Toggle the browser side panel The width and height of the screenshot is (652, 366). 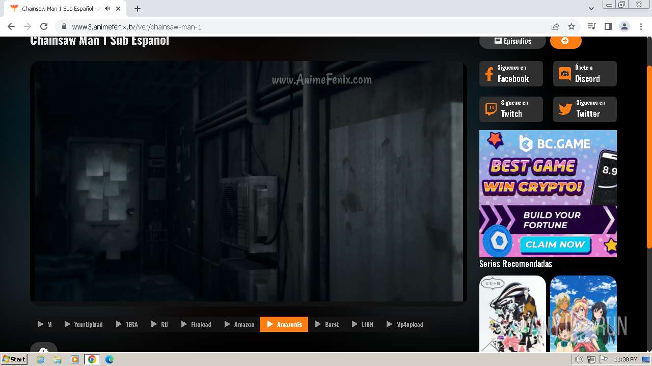pos(608,26)
